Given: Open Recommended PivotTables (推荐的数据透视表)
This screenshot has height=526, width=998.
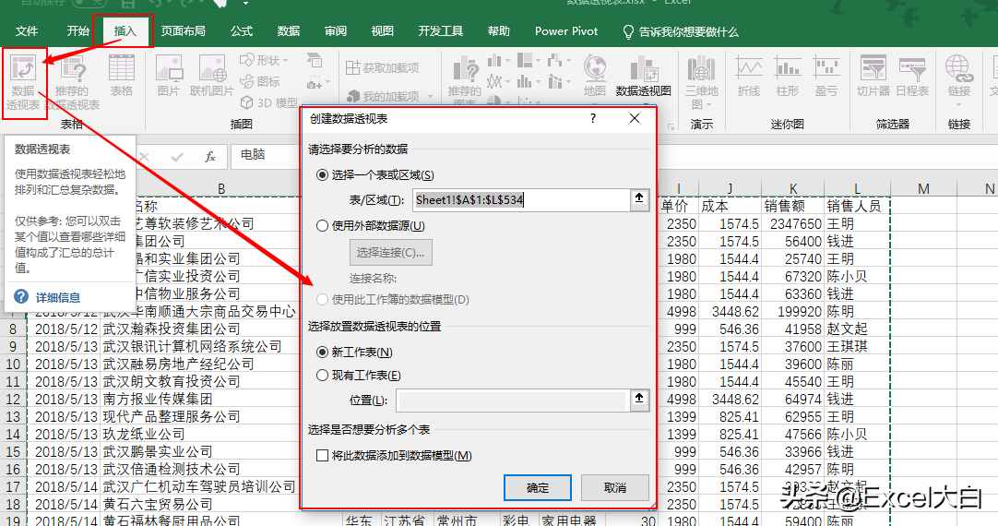Looking at the screenshot, I should [x=72, y=83].
